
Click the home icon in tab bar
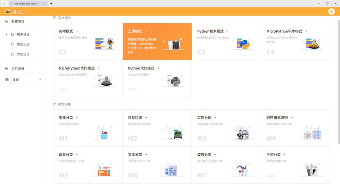(x=4, y=3)
